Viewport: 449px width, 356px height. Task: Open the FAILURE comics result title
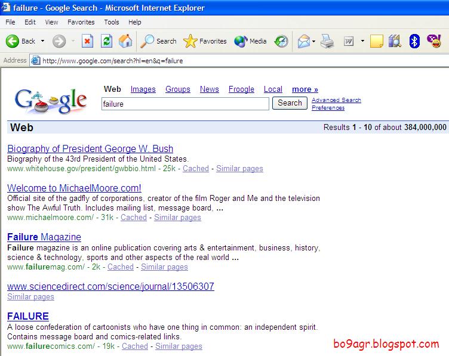pos(28,316)
